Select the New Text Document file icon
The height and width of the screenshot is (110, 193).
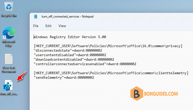click(9, 63)
